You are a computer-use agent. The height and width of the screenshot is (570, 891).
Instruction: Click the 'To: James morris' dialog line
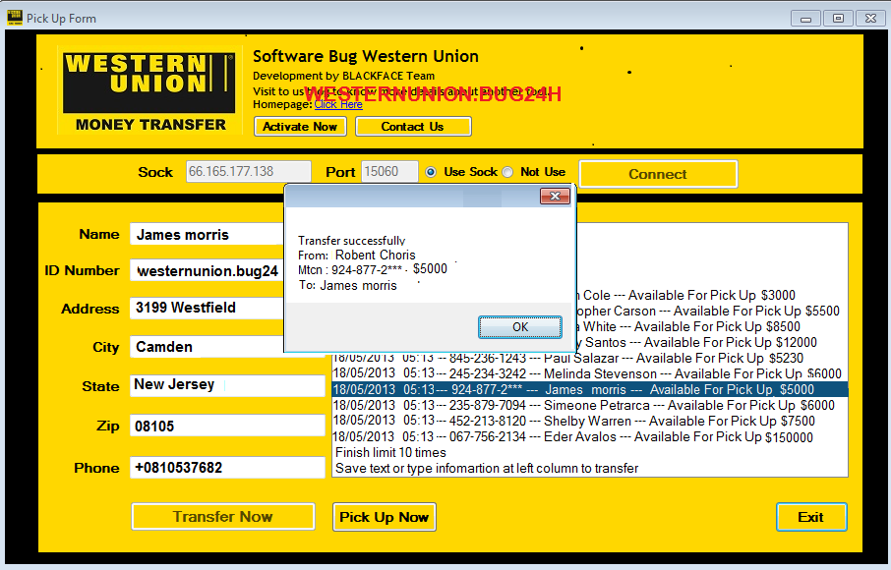[x=348, y=285]
